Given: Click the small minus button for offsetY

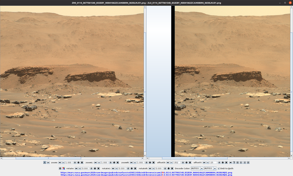Looking at the screenshot, I should [x=208, y=163].
